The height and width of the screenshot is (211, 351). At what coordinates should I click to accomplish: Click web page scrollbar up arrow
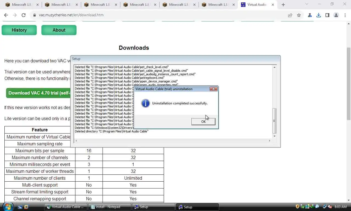coord(349,24)
